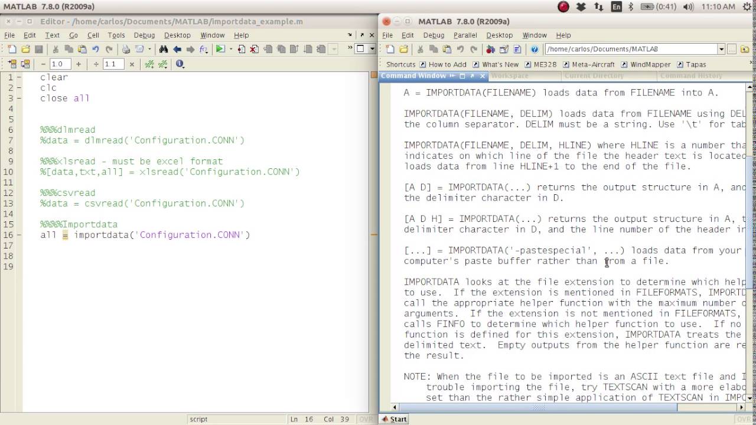This screenshot has height=425, width=756.
Task: Click MATLAB Start button
Action: pos(394,419)
